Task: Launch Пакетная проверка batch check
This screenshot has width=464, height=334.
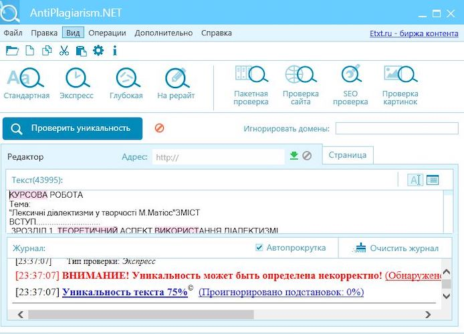Action: pos(251,85)
